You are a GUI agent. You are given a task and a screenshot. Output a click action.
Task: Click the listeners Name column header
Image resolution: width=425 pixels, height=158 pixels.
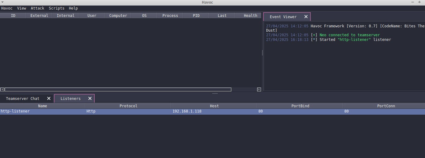(x=43, y=106)
